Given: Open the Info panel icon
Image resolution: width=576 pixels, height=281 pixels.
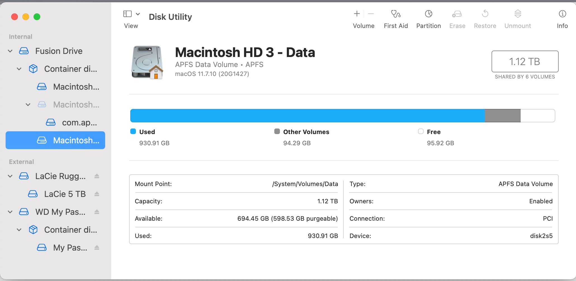Looking at the screenshot, I should pyautogui.click(x=562, y=14).
